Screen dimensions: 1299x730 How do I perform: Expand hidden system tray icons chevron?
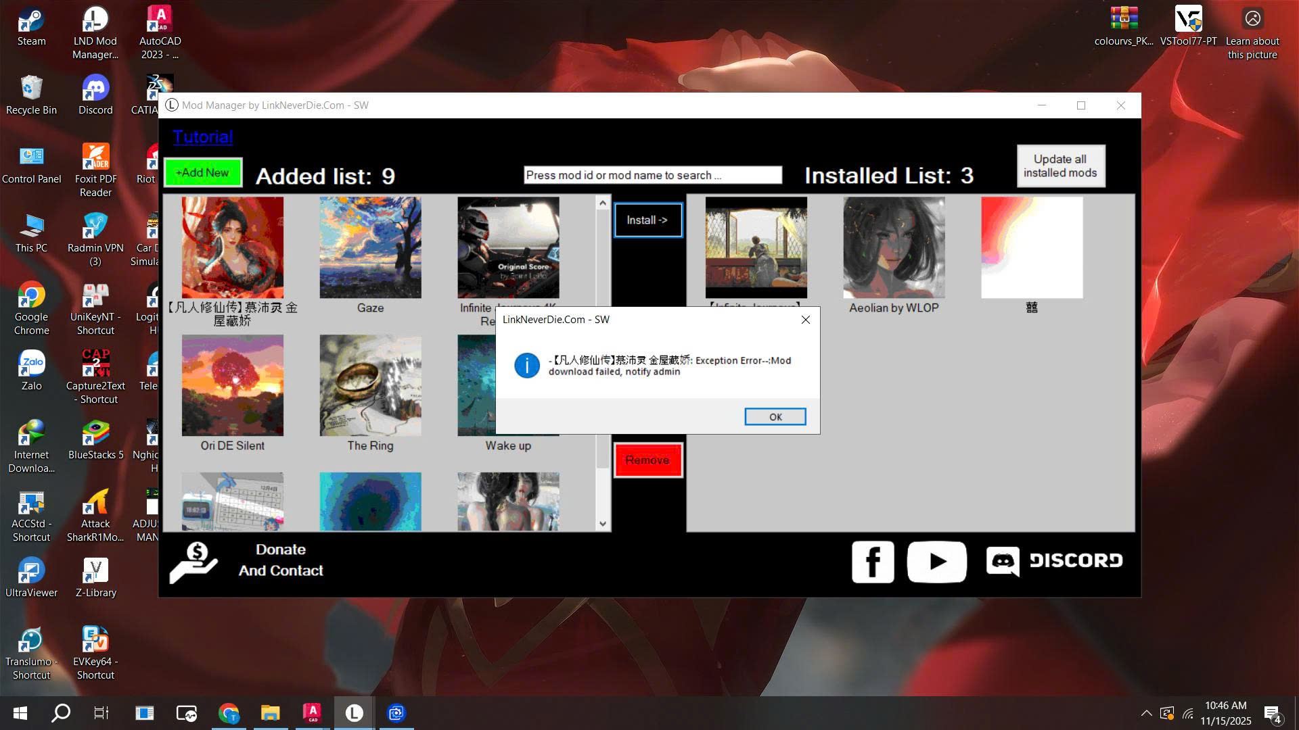pos(1146,713)
